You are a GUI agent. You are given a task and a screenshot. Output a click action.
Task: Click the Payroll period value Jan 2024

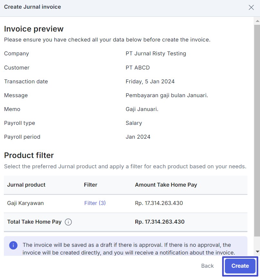click(138, 137)
